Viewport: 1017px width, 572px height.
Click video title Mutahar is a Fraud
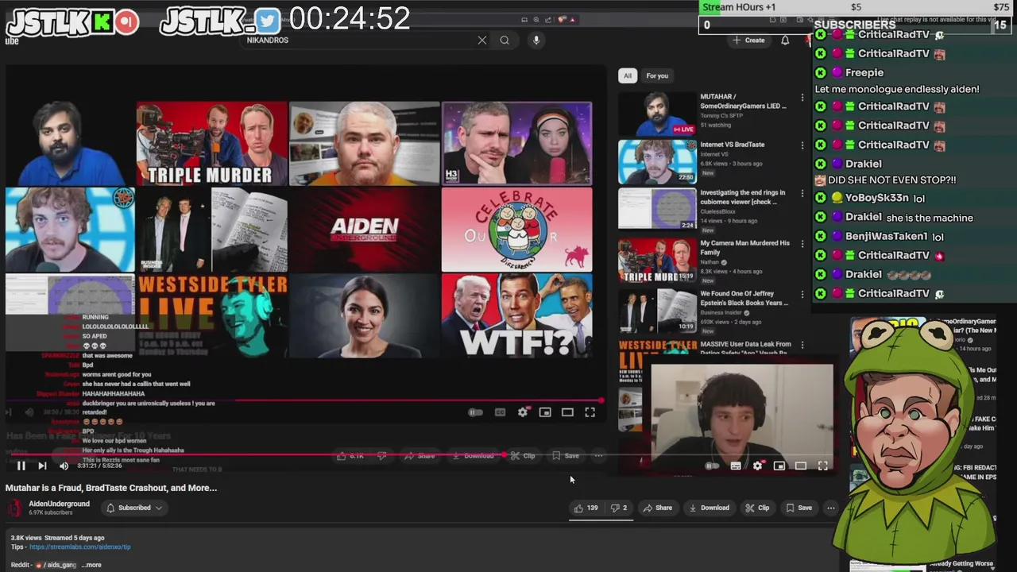pos(111,488)
